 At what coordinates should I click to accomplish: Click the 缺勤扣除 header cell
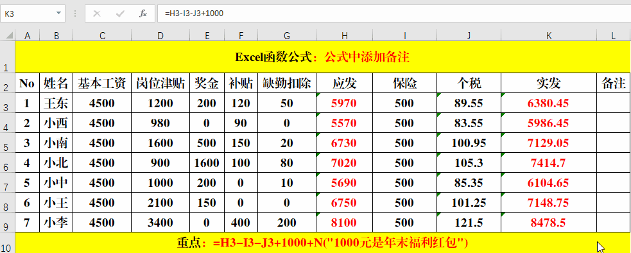point(287,83)
